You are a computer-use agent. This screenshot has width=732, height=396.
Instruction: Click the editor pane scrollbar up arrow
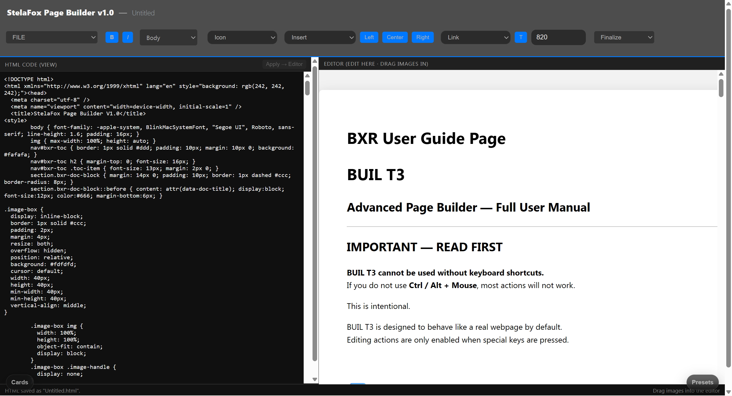coord(721,74)
